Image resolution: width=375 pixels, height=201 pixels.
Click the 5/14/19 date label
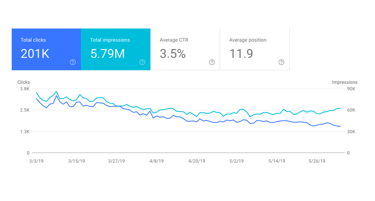click(x=277, y=161)
